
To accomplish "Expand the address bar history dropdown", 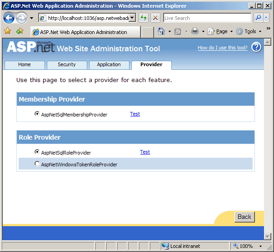I will coord(133,18).
